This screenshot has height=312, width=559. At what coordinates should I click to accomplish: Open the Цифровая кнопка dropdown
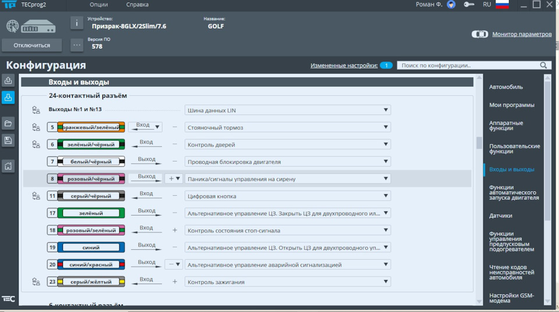click(x=287, y=196)
